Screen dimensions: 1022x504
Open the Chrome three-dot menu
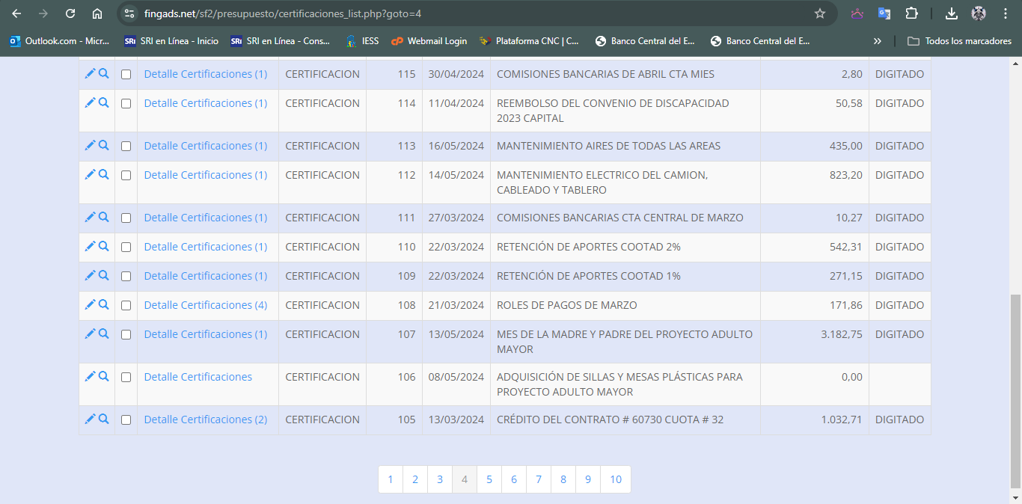coord(1005,13)
